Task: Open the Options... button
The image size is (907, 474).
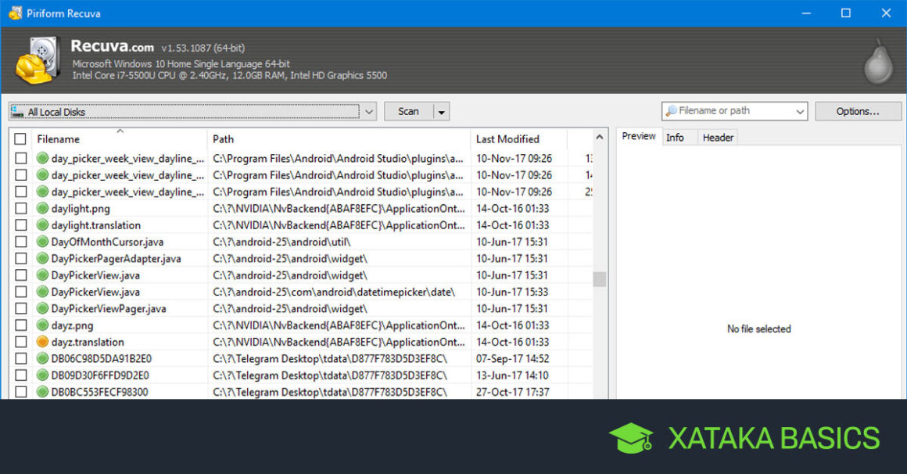Action: pyautogui.click(x=858, y=111)
